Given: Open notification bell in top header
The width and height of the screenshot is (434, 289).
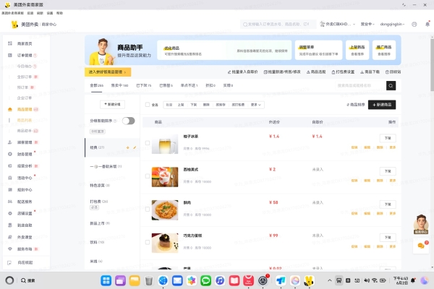Looking at the screenshot, I should tap(427, 24).
